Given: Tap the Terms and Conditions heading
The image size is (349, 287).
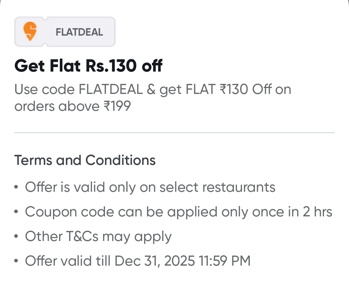Looking at the screenshot, I should [85, 160].
